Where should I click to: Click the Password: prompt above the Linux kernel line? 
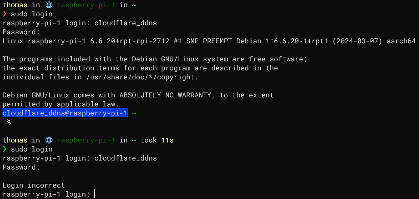(x=21, y=32)
